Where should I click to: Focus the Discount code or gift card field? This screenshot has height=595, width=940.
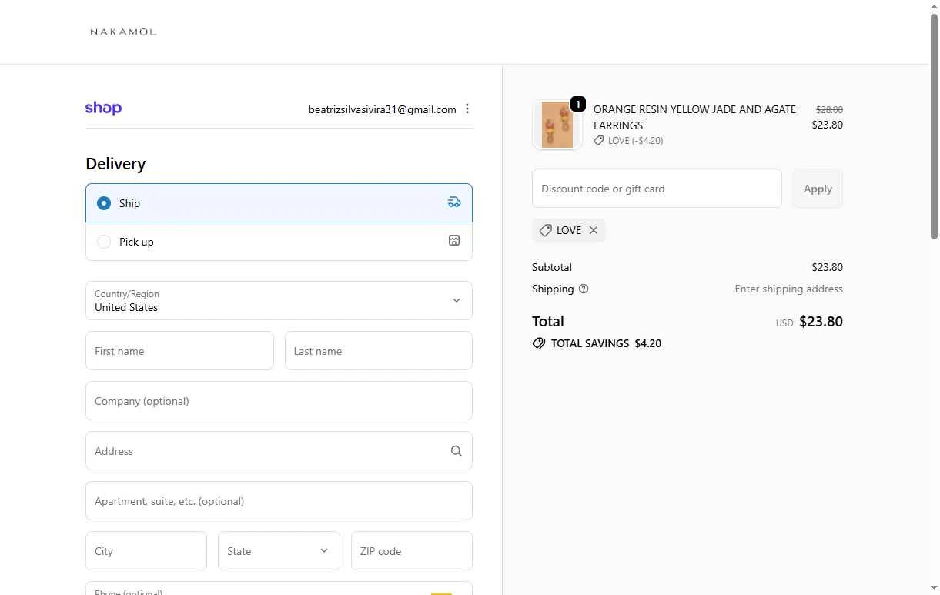[657, 189]
